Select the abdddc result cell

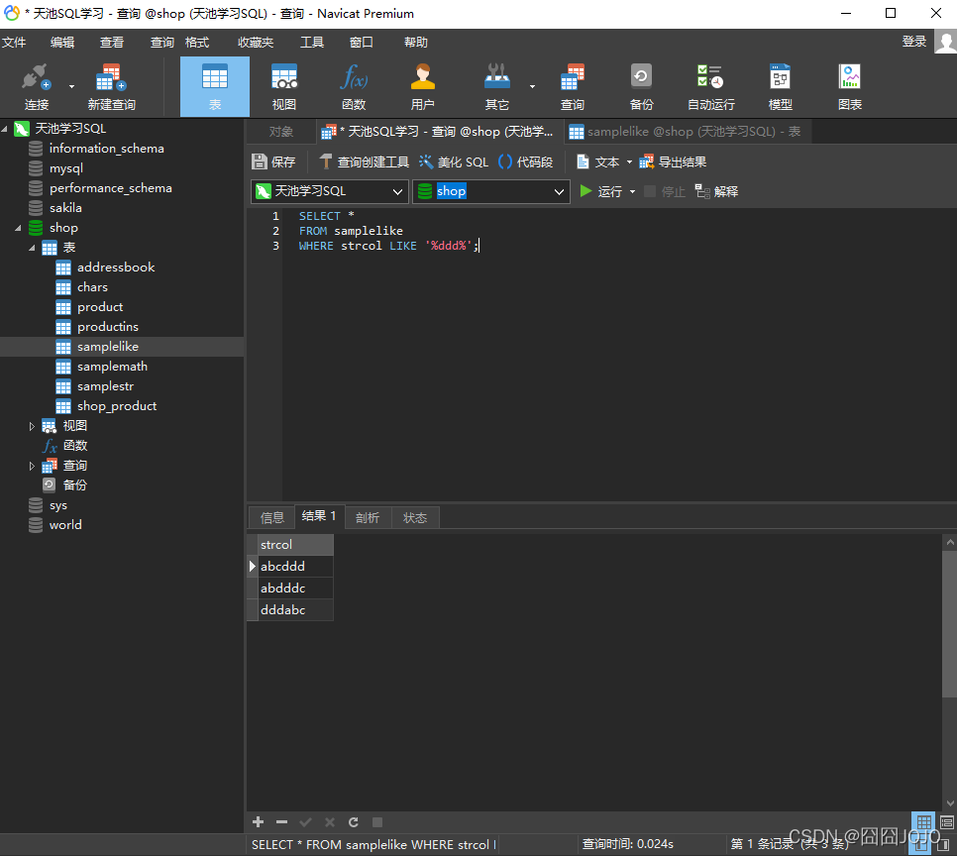tap(296, 588)
